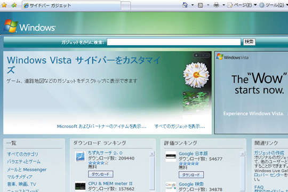Open a new blank tab
Image resolution: width=288 pixels, height=192 pixels.
coord(126,6)
